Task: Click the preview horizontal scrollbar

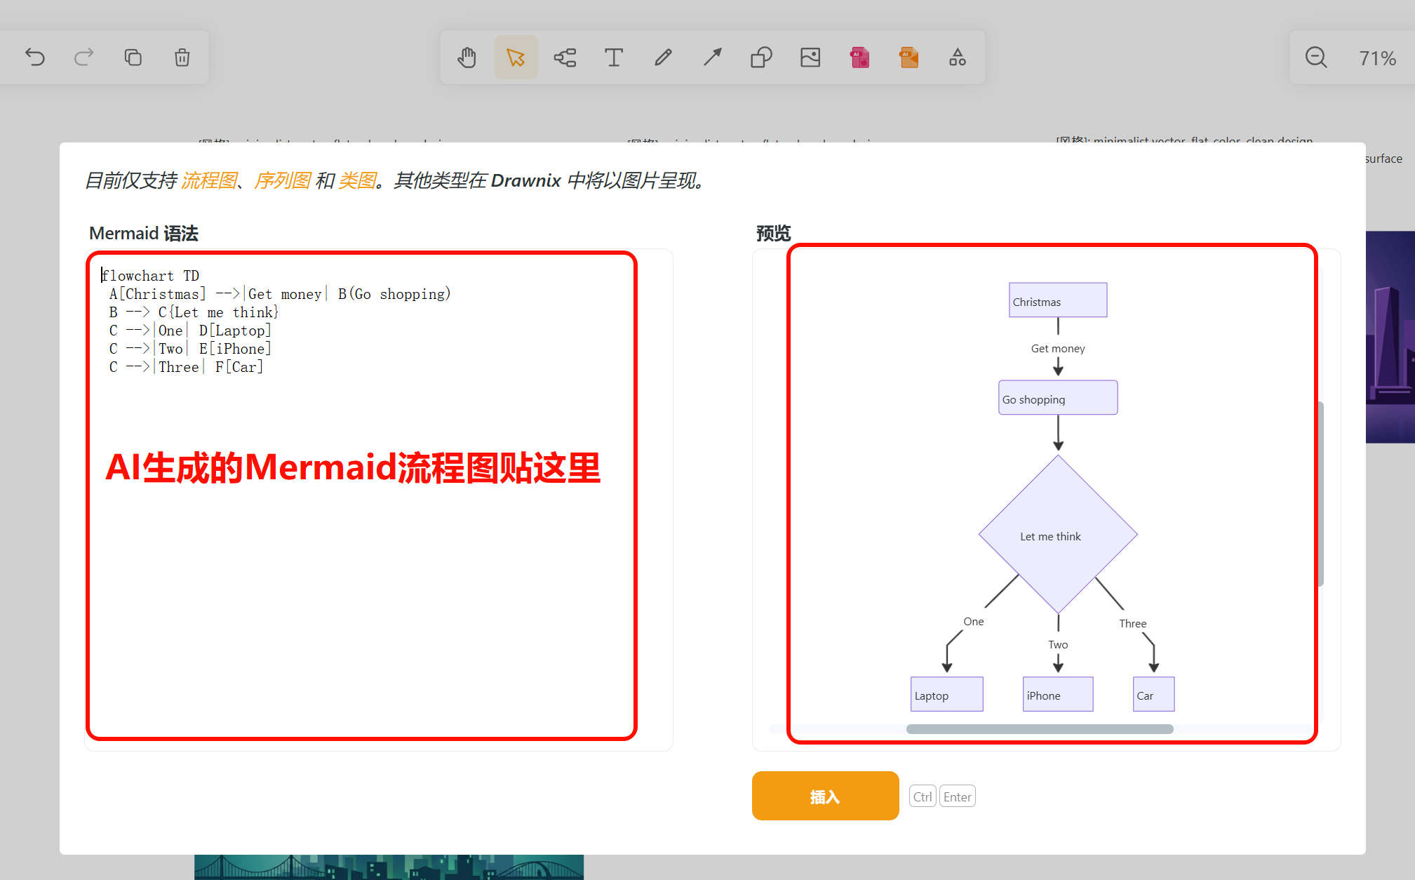Action: pos(1040,729)
